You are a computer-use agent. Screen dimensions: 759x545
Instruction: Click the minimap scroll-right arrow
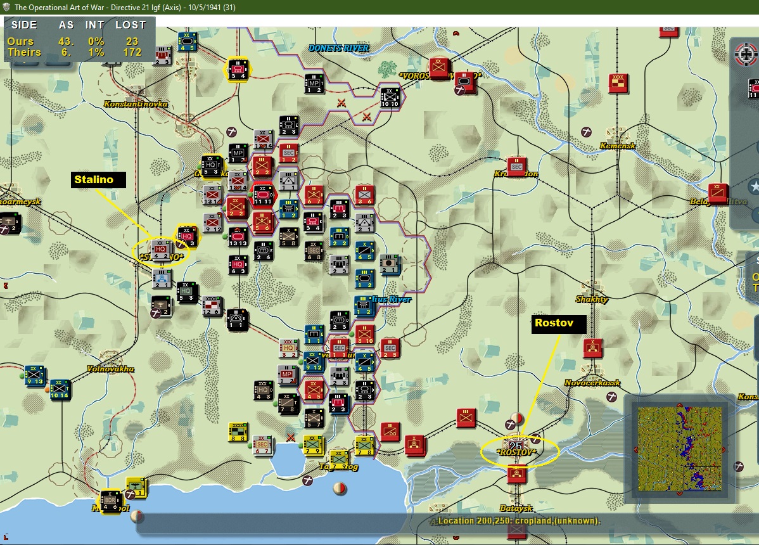[x=723, y=450]
